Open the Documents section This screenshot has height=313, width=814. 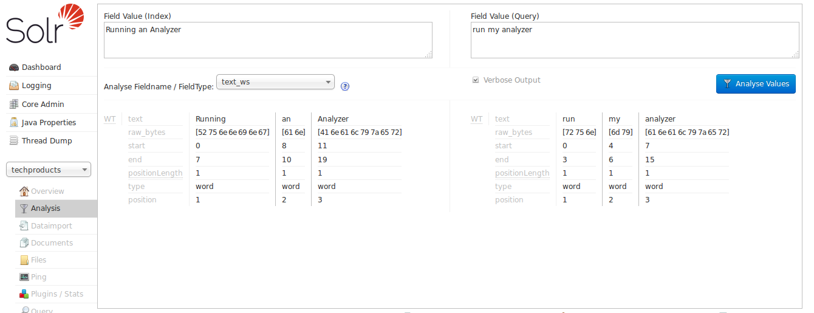(52, 242)
